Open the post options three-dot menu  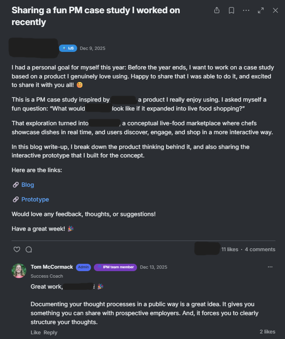point(246,10)
